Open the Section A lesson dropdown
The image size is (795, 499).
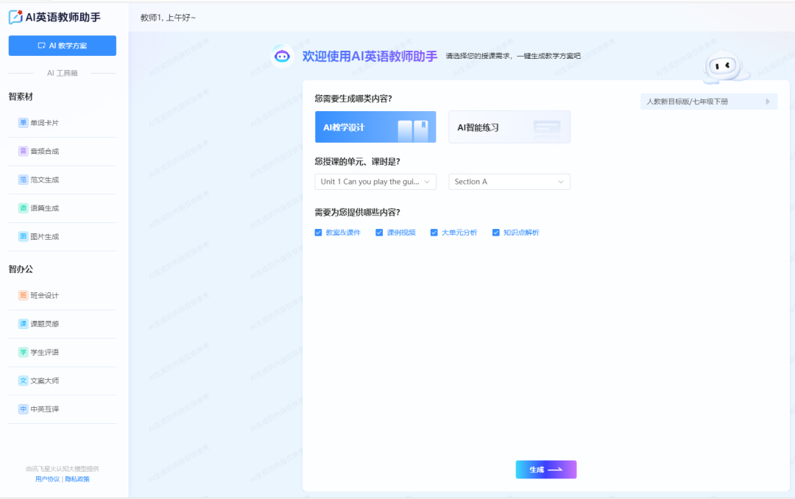[x=509, y=182]
